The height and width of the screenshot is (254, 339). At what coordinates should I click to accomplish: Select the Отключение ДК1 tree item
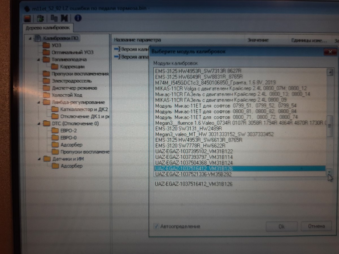pyautogui.click(x=84, y=116)
